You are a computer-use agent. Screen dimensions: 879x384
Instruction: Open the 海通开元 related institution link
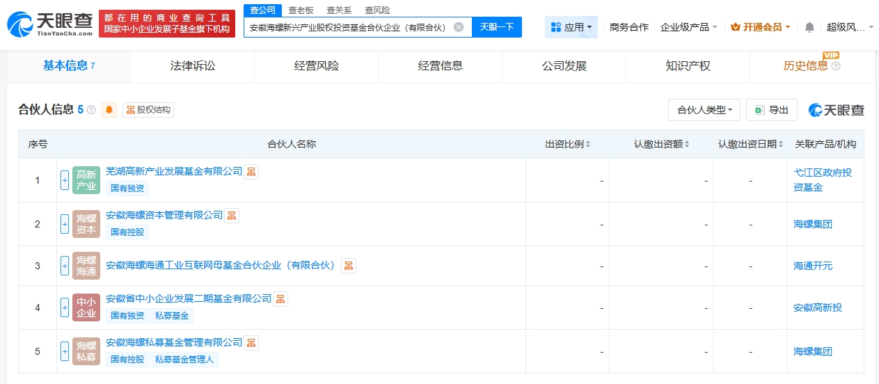coord(813,266)
